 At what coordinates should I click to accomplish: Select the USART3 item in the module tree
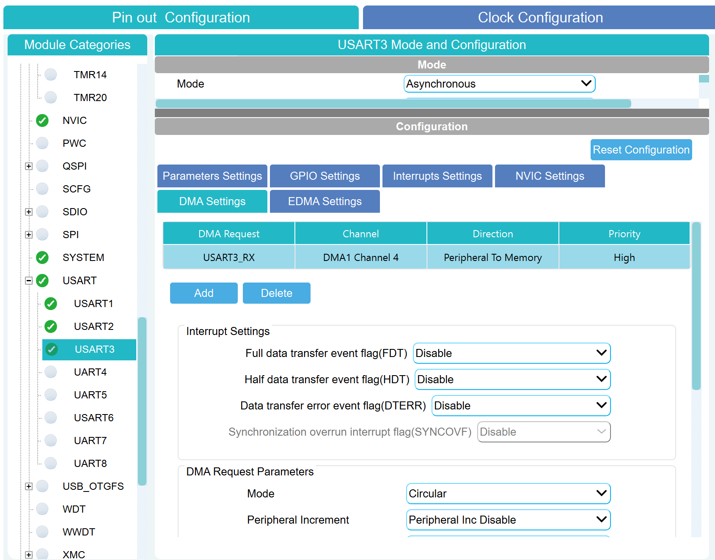89,349
